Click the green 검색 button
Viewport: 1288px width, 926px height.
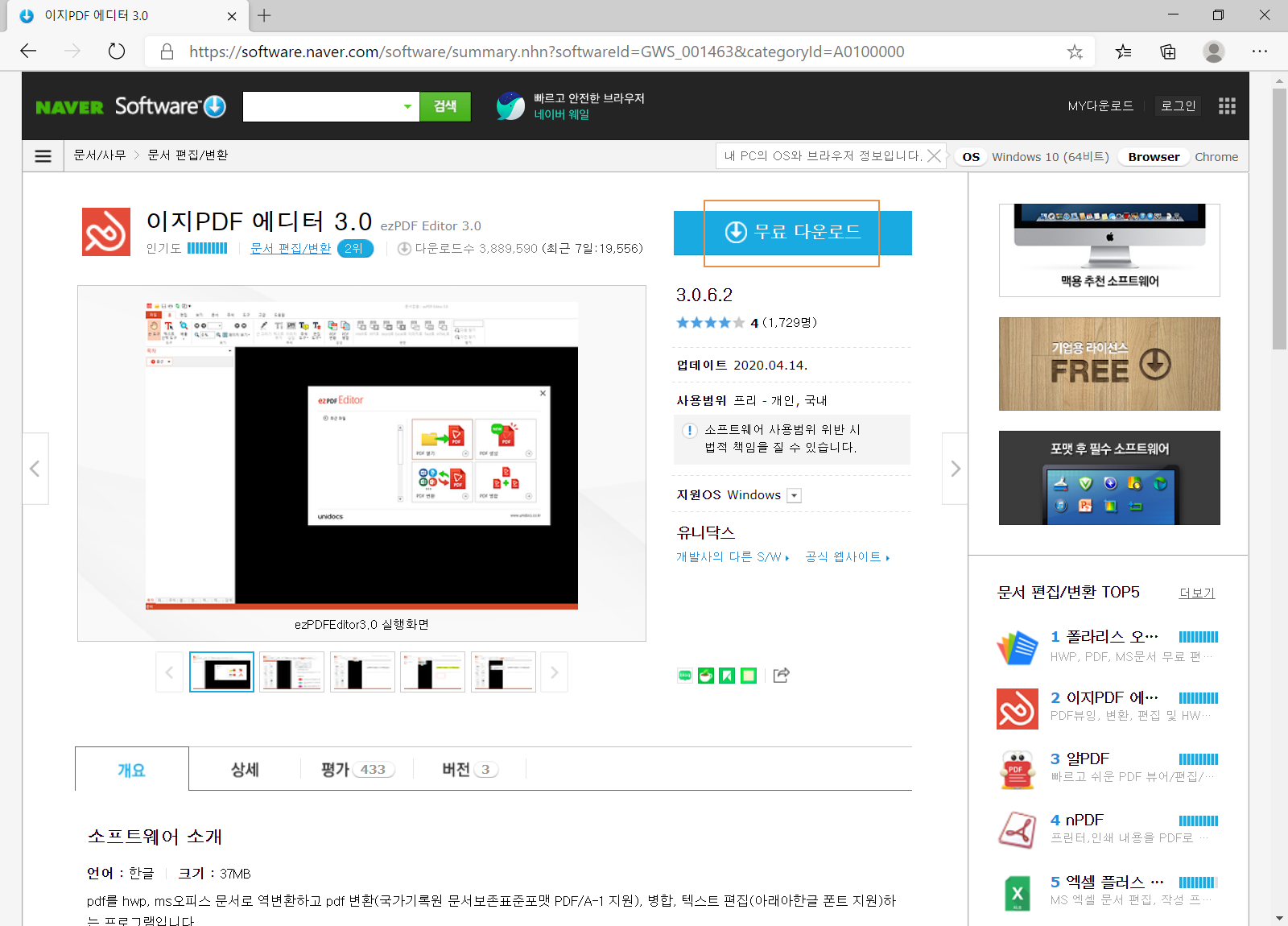pyautogui.click(x=445, y=106)
